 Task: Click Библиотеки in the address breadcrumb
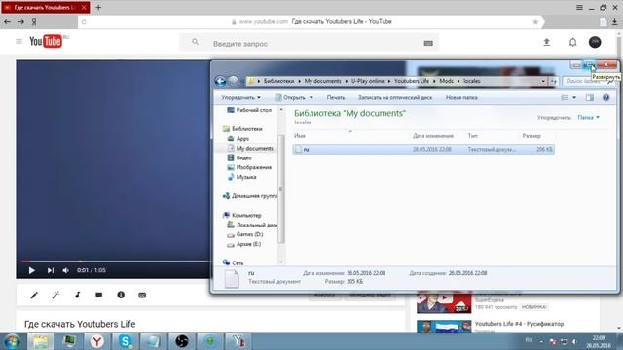tap(279, 81)
